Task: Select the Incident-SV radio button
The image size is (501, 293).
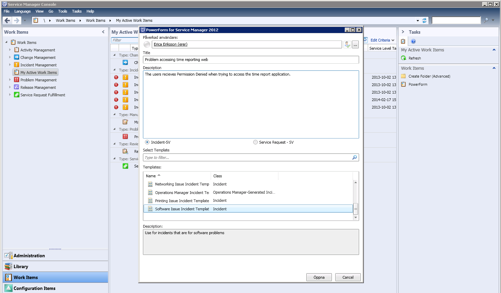Action: pyautogui.click(x=147, y=142)
